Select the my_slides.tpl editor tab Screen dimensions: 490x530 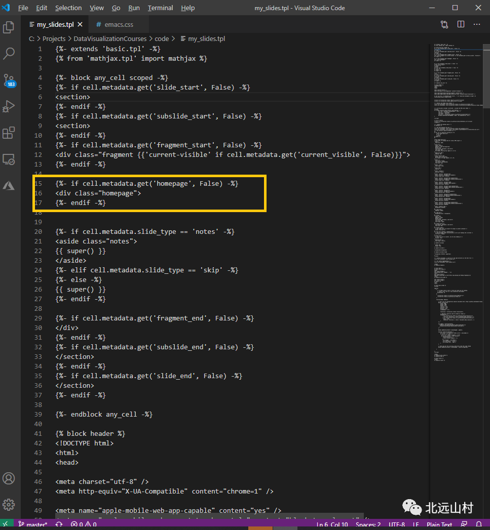pyautogui.click(x=55, y=24)
